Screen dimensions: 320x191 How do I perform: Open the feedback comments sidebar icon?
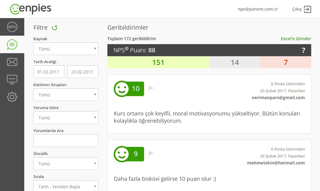coord(12,44)
